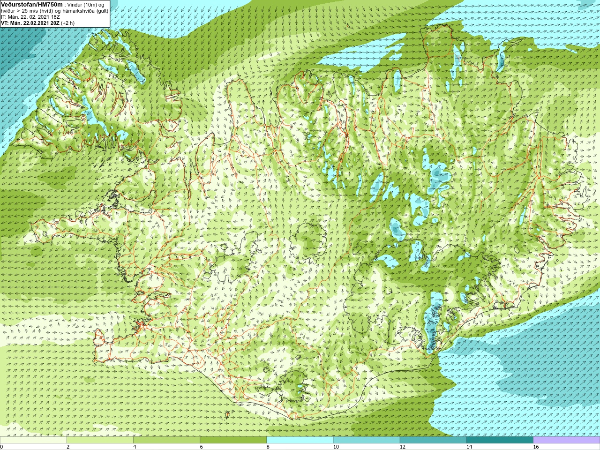
Task: Click the pale yellow 0–2 m/s legend swatch
Action: [33, 440]
